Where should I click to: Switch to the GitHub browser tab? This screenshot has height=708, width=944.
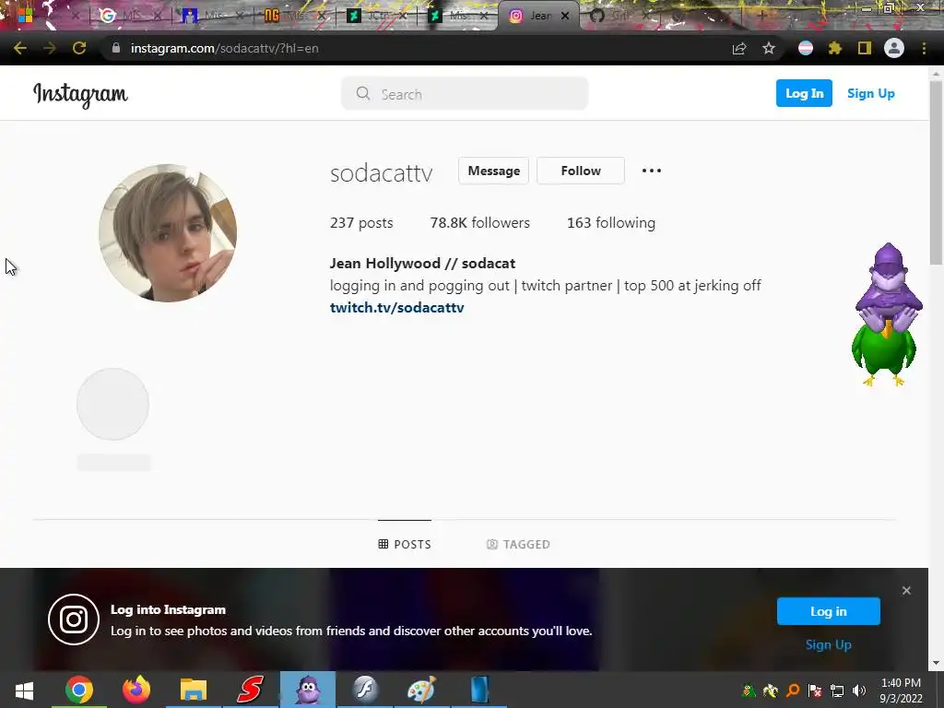[619, 17]
